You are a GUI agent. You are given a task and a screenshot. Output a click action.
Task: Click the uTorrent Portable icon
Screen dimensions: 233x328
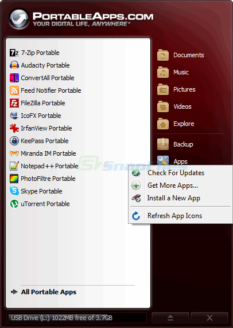(14, 204)
